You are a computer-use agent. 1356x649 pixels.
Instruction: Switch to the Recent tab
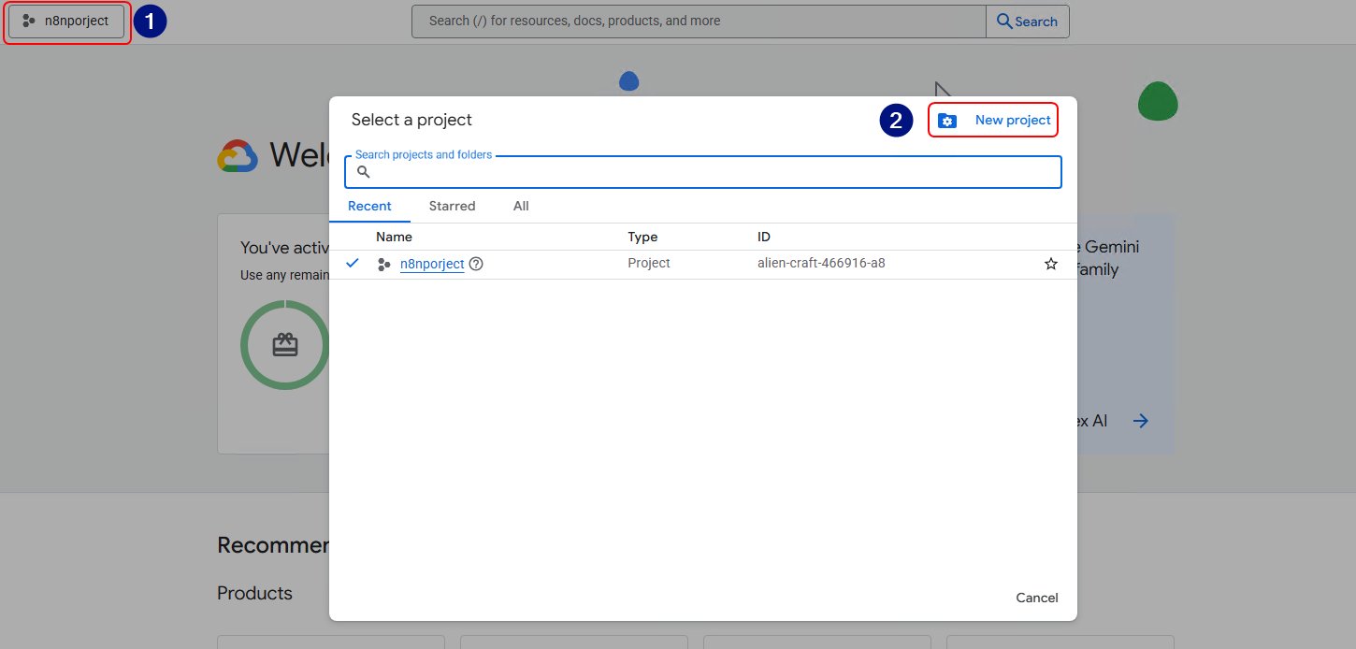[369, 206]
